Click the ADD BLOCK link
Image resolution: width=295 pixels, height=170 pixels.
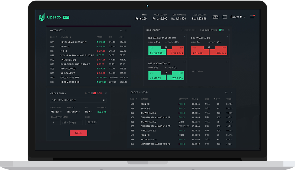(190, 30)
